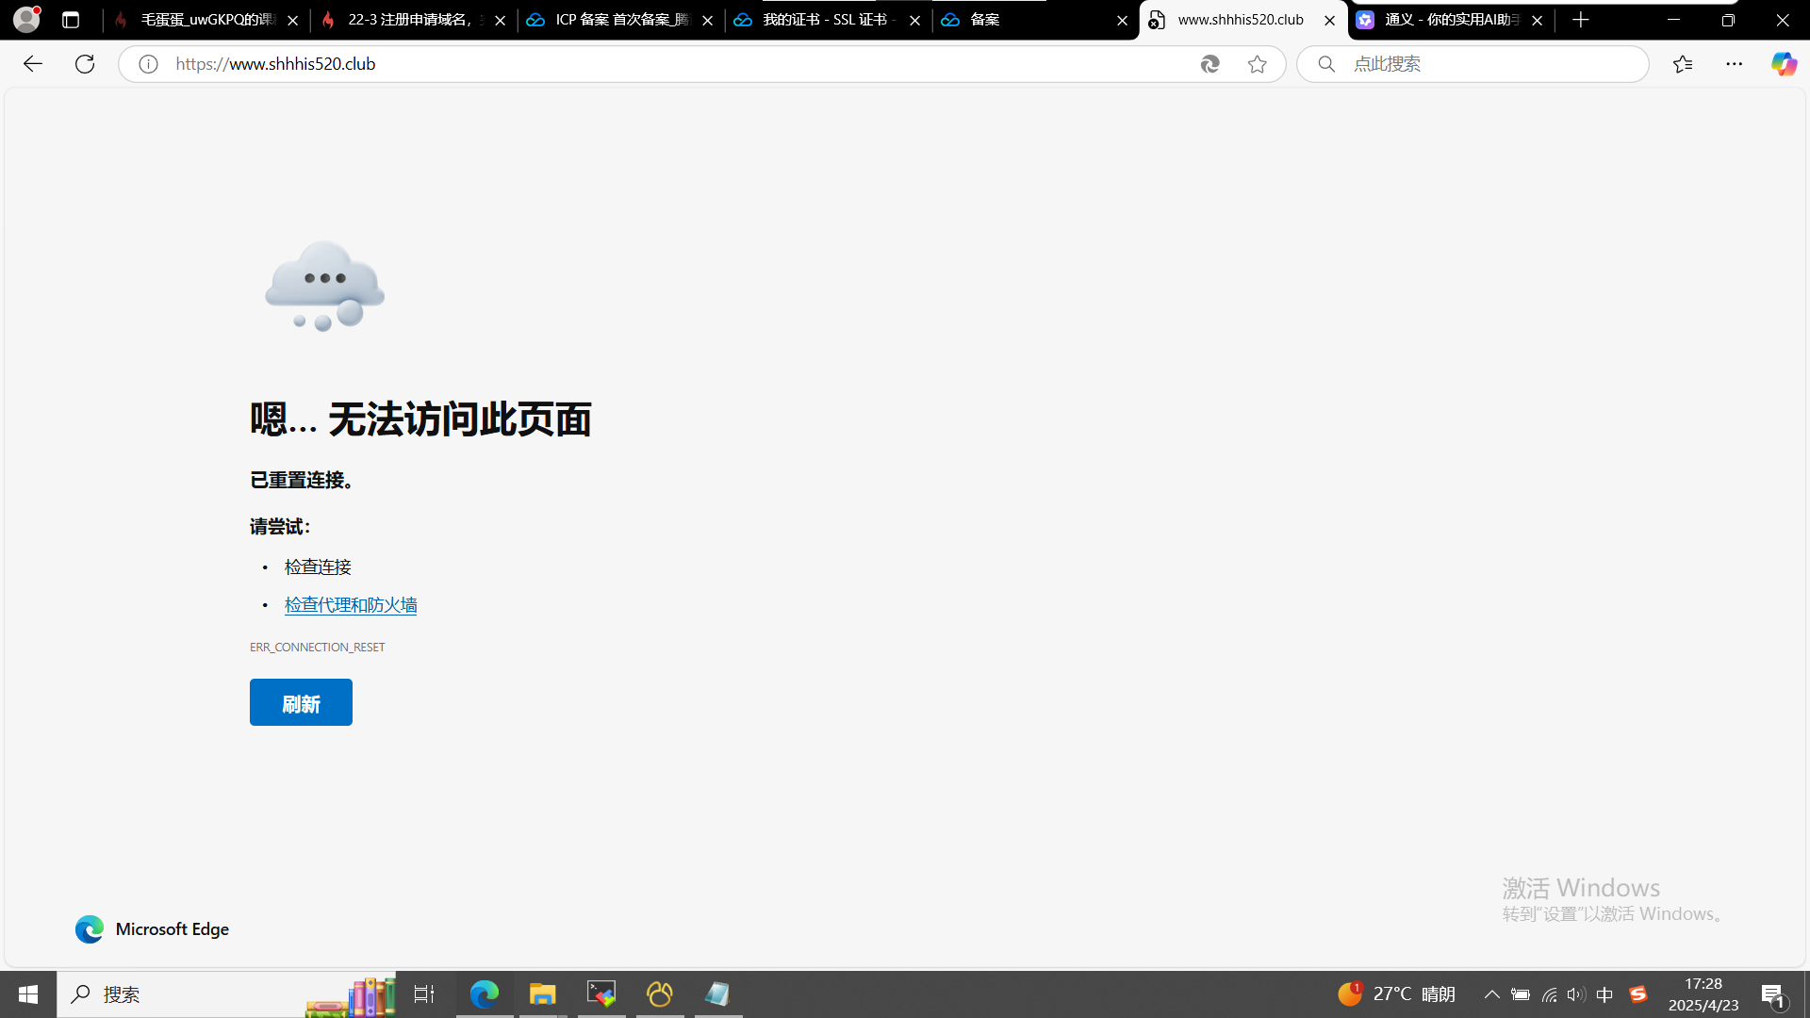Open the 检查代理和防火墙 link
1810x1018 pixels.
click(350, 604)
